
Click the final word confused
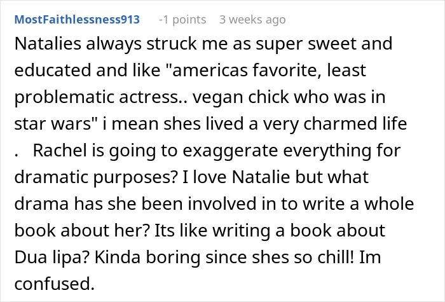tap(53, 284)
